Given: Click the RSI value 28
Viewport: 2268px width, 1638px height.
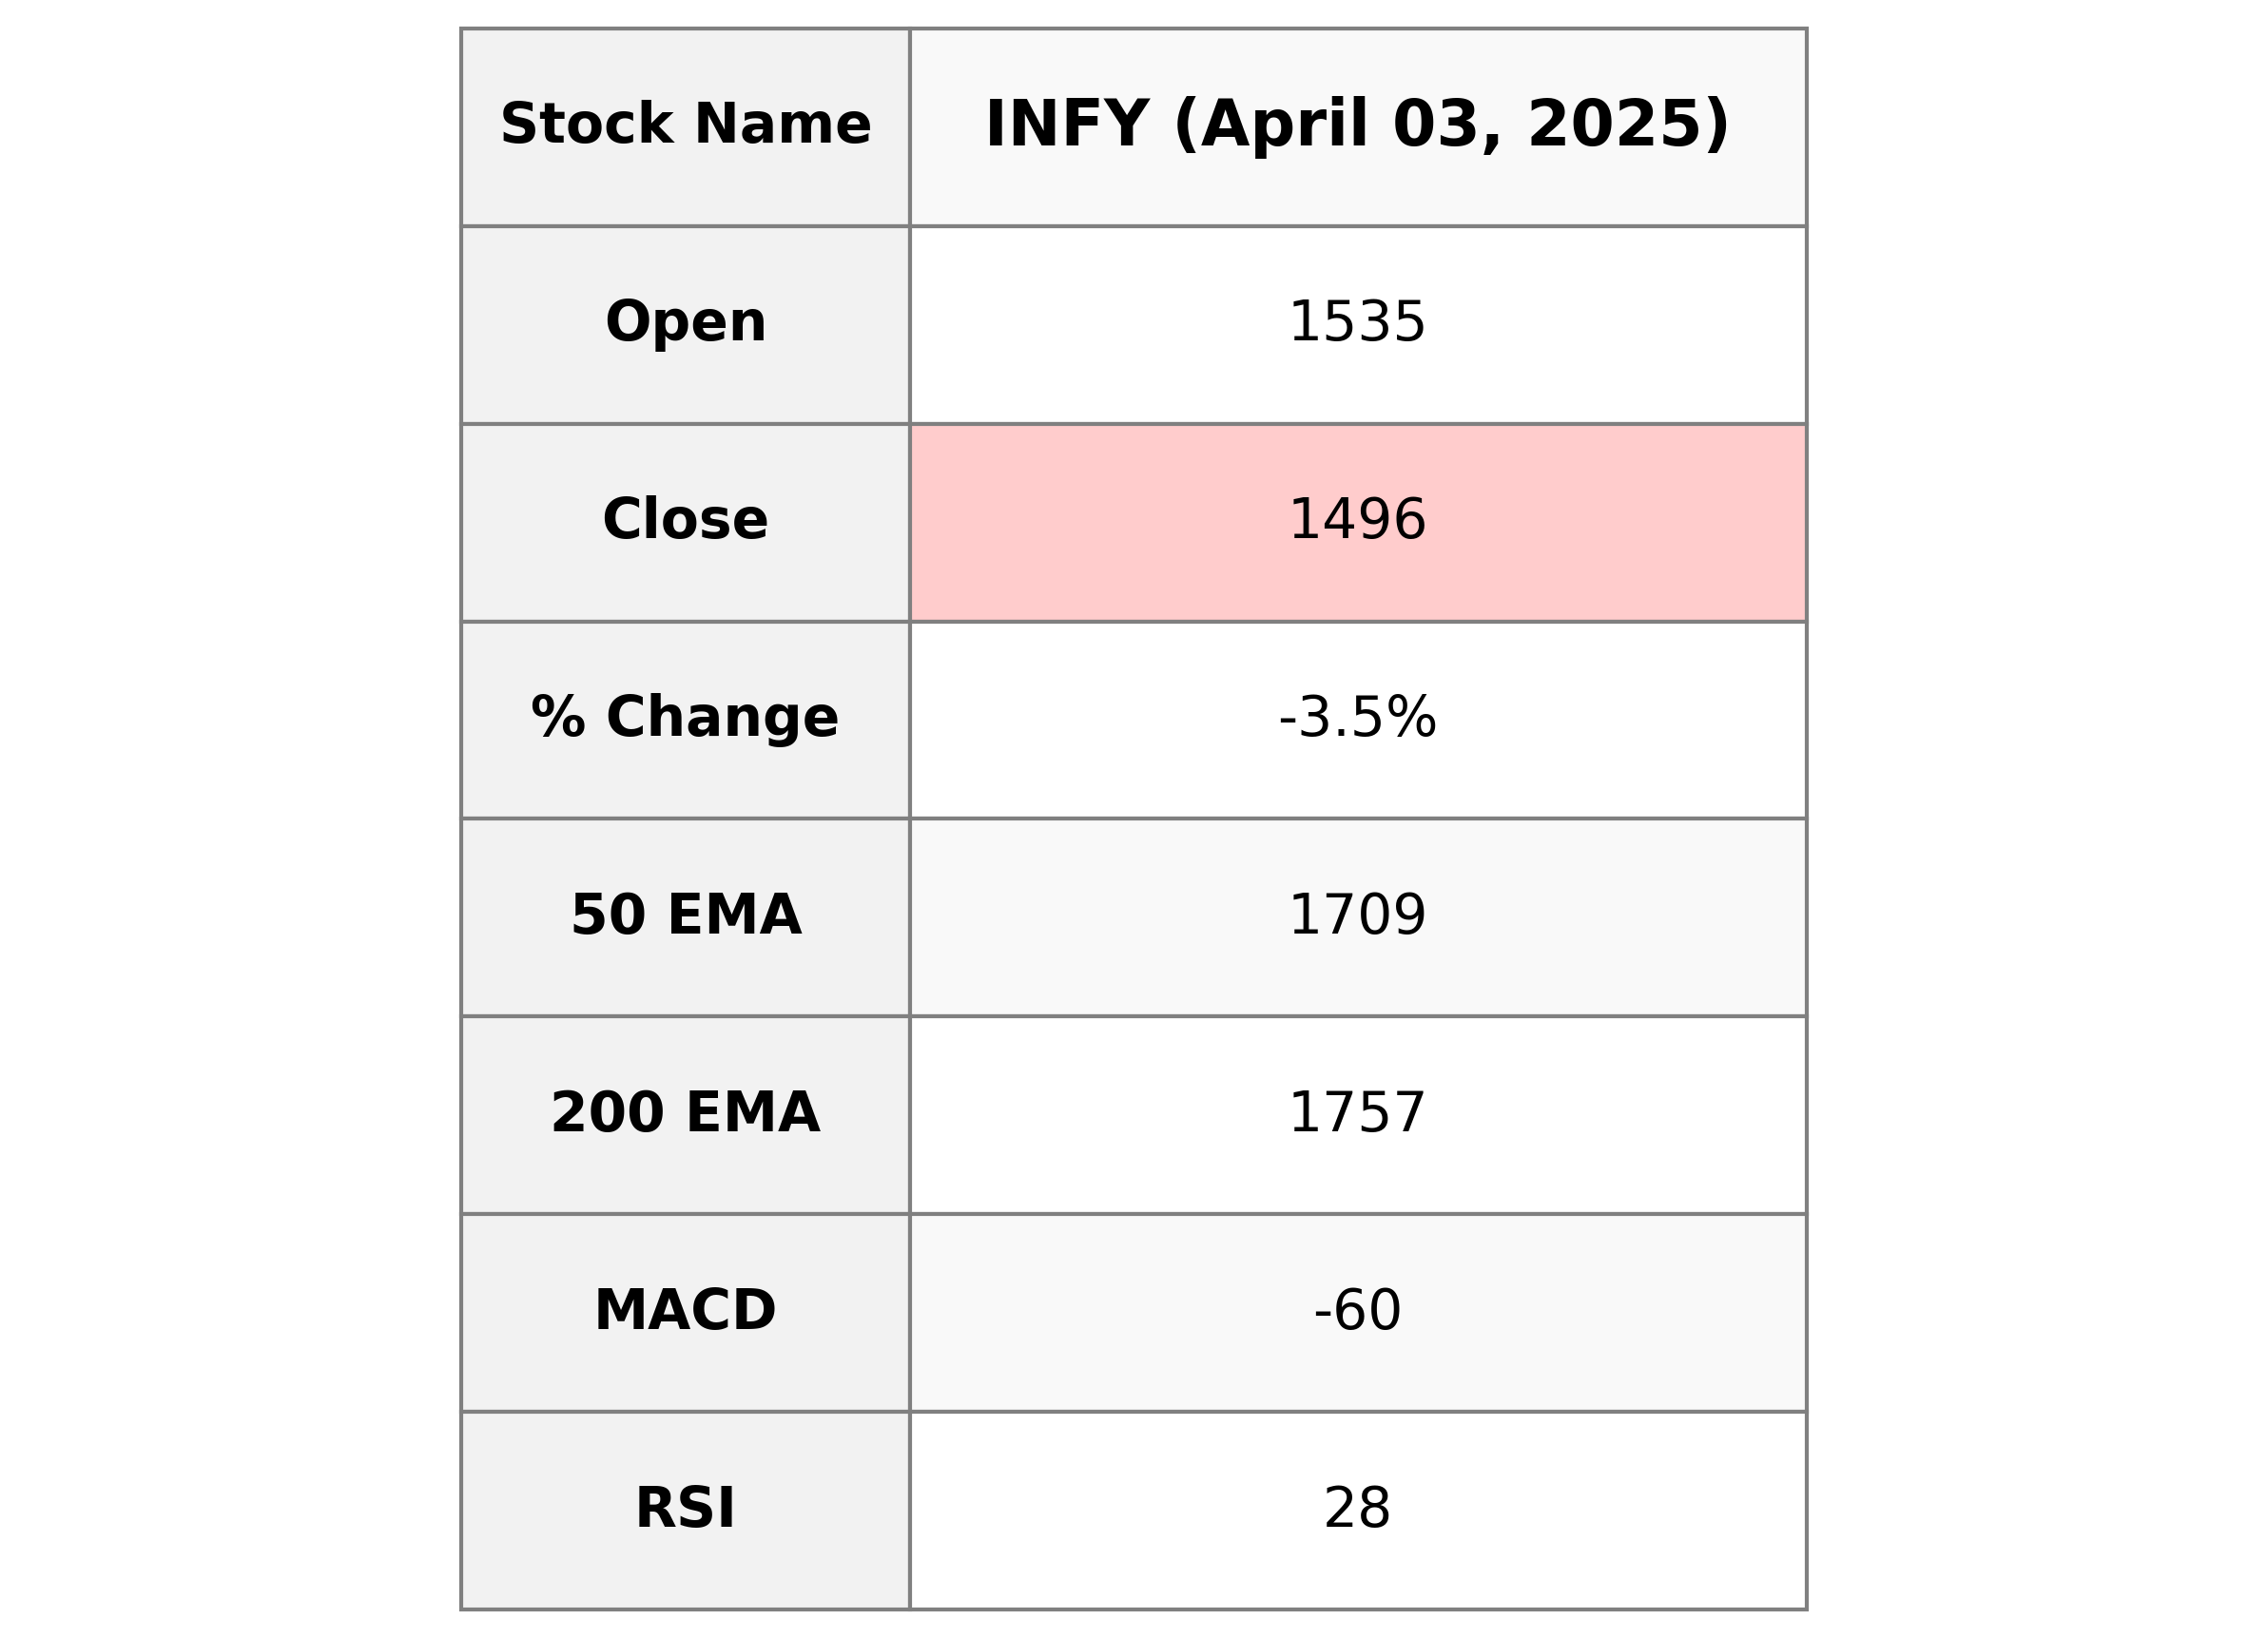Looking at the screenshot, I should [1356, 1508].
